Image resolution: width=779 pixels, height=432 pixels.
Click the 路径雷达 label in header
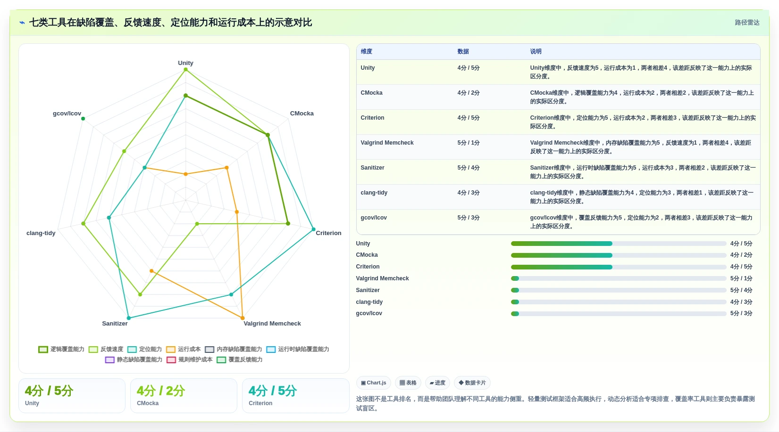point(747,23)
